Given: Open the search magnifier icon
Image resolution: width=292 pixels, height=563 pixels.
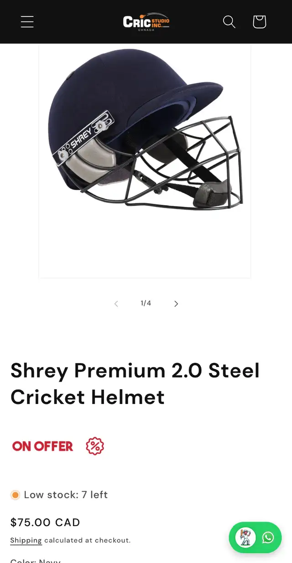Looking at the screenshot, I should pyautogui.click(x=229, y=21).
